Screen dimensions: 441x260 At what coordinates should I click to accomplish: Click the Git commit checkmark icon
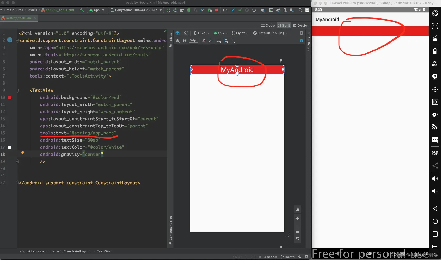[x=240, y=10]
